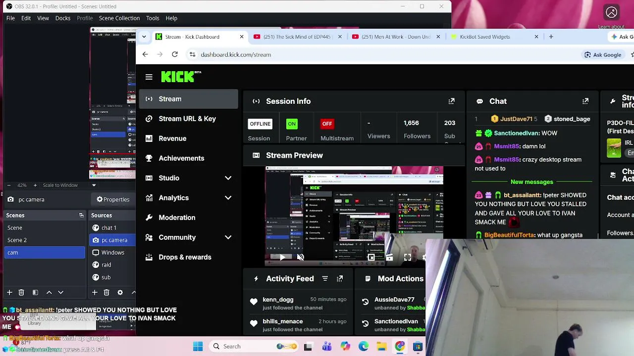Filter the Activity Feed

click(x=325, y=279)
